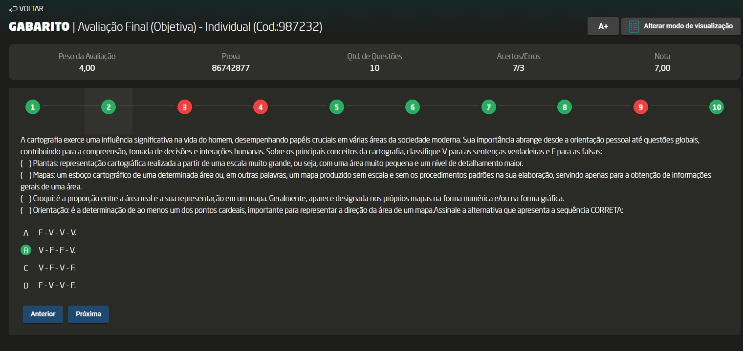Click the Anterior button
The width and height of the screenshot is (743, 351).
[x=43, y=314]
